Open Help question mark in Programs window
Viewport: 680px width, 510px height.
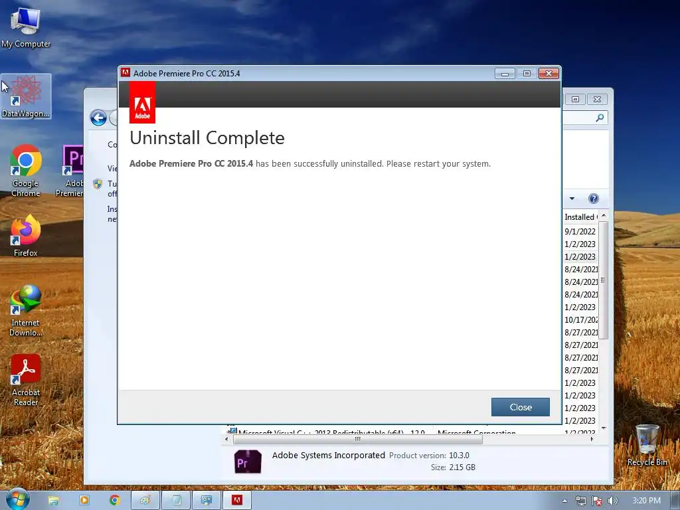593,199
